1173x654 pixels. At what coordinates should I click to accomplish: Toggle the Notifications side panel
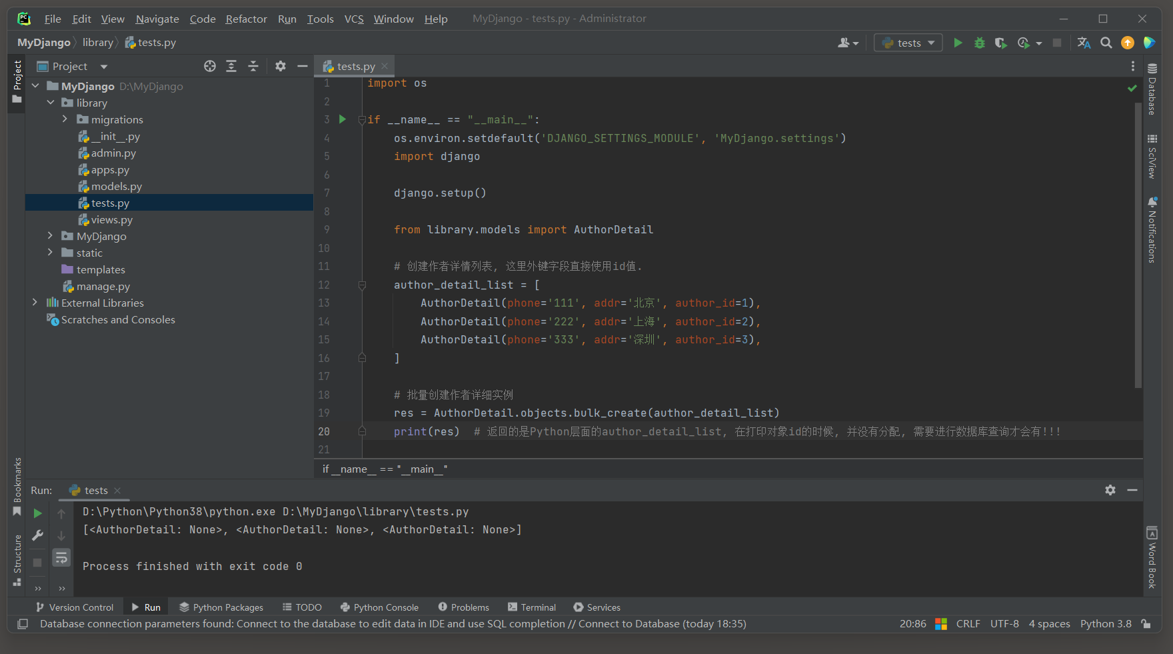click(1152, 230)
